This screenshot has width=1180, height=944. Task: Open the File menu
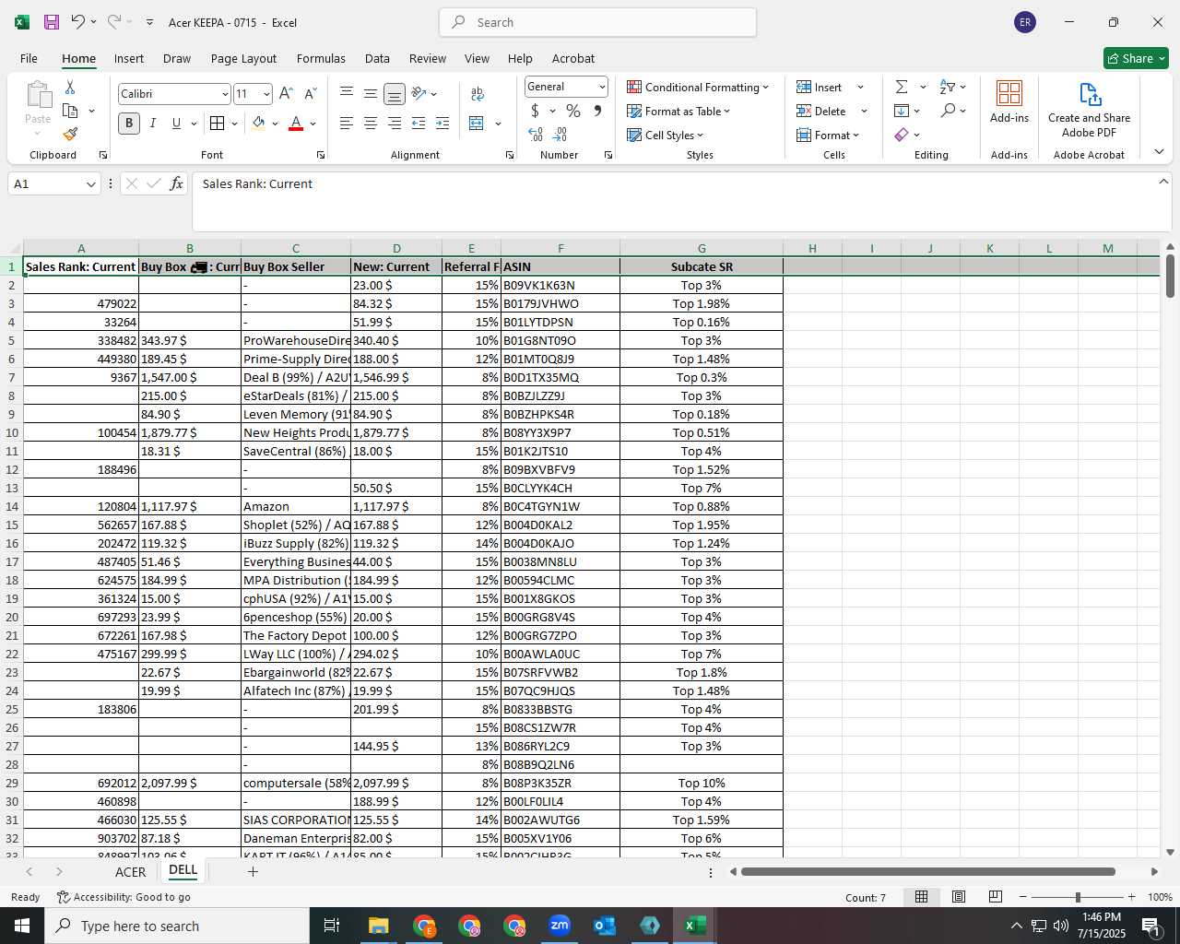tap(29, 58)
